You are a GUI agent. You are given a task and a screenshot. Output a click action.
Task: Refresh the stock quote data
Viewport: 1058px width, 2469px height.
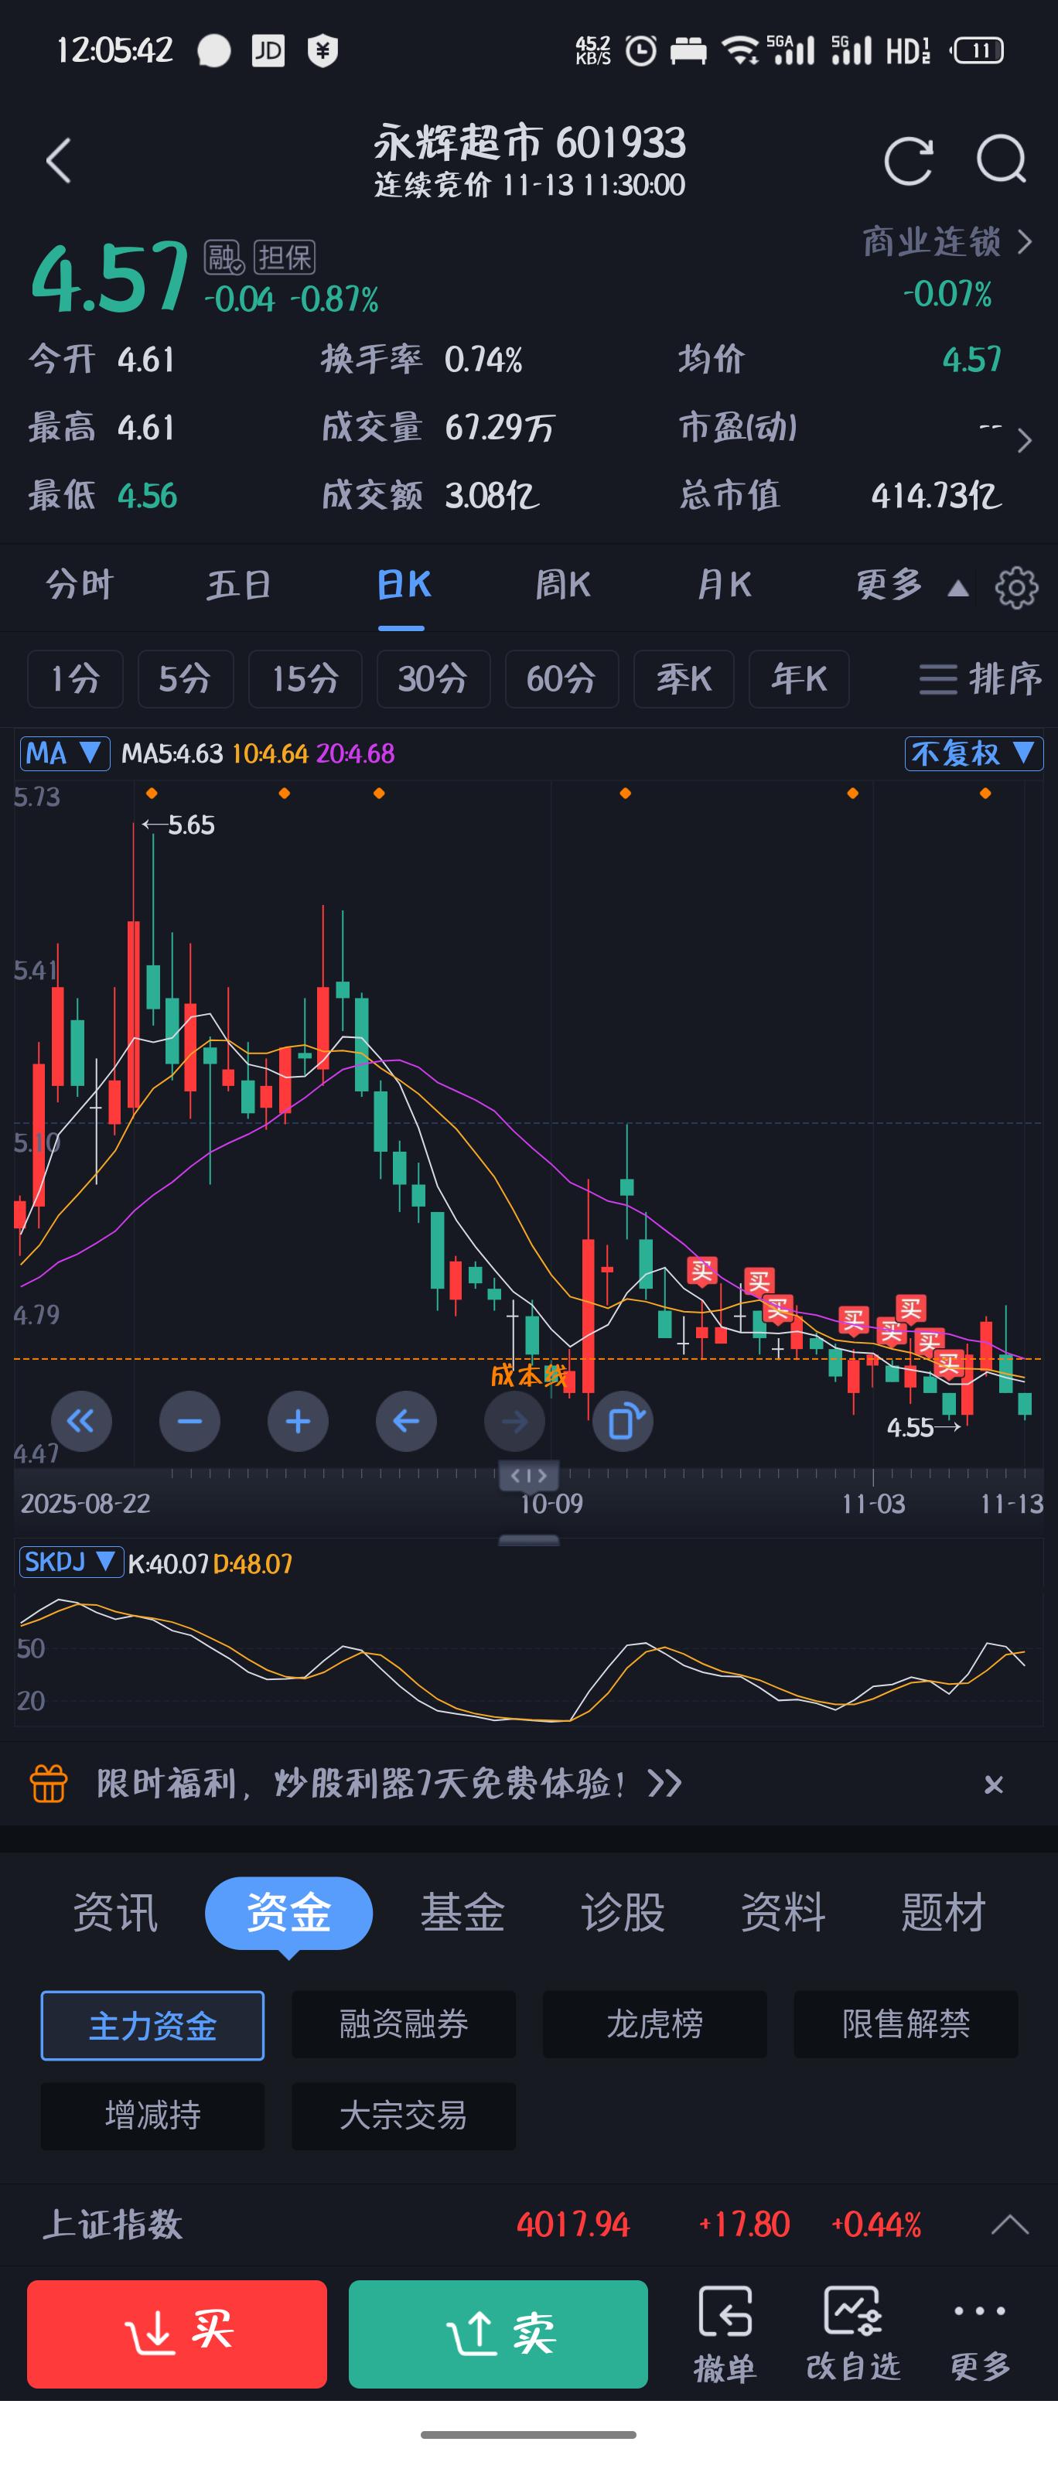(907, 160)
